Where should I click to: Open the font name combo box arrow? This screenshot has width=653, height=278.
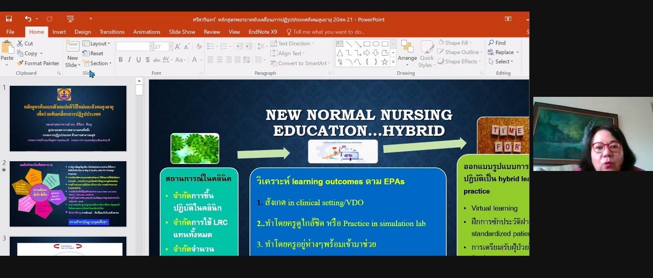point(151,46)
